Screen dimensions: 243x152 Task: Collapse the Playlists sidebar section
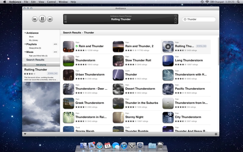(x=25, y=44)
